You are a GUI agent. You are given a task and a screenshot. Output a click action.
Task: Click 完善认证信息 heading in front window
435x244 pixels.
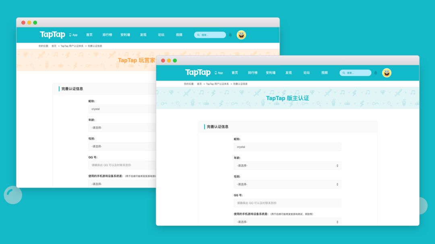(x=217, y=127)
